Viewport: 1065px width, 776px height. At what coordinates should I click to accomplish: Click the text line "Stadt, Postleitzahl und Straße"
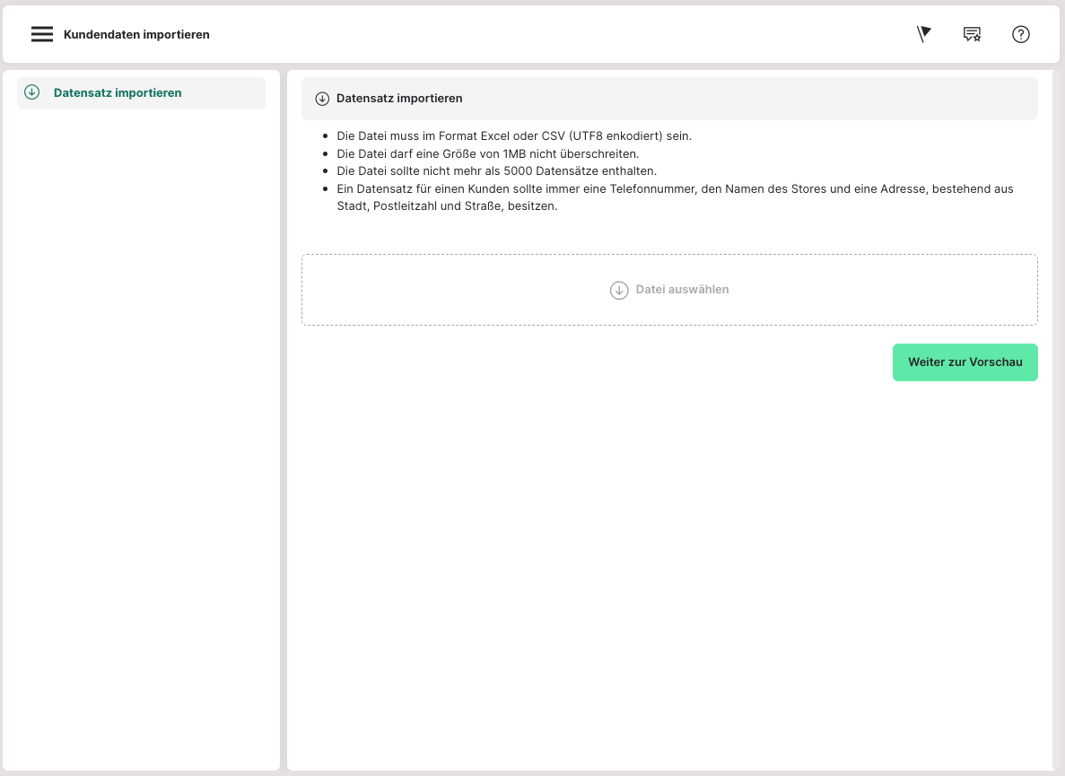[x=447, y=206]
